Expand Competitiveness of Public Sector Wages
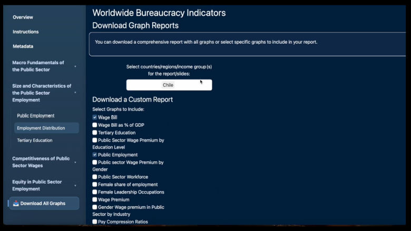 tap(44, 162)
